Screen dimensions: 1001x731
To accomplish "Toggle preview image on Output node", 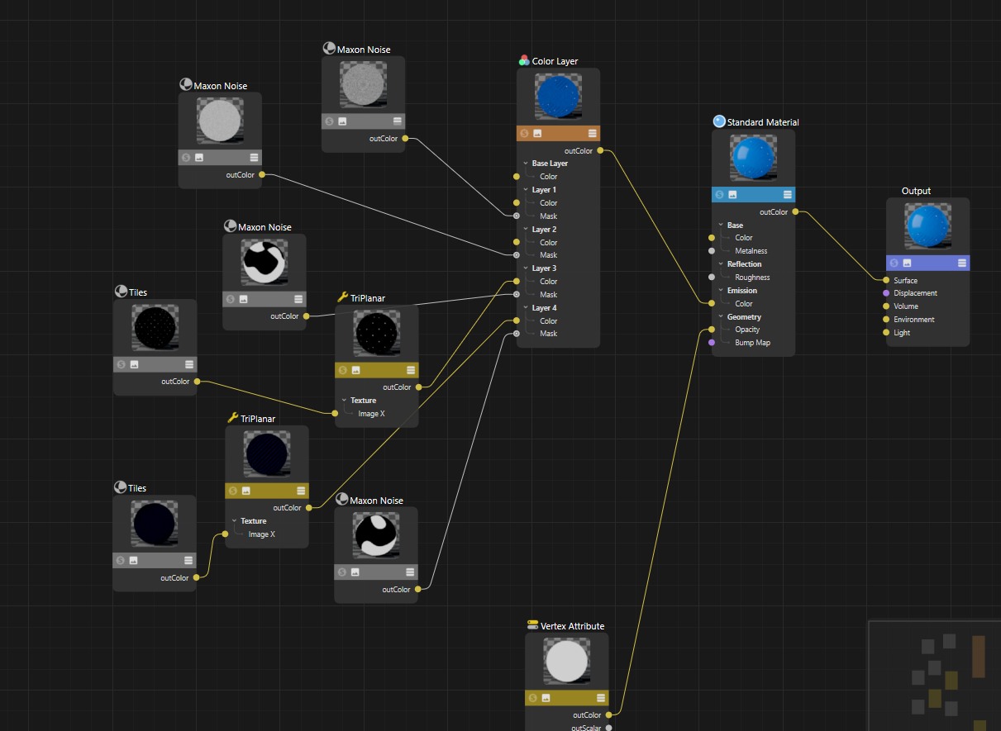I will tap(907, 263).
